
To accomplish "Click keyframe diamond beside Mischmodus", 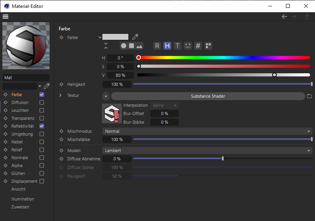I will click(61, 131).
